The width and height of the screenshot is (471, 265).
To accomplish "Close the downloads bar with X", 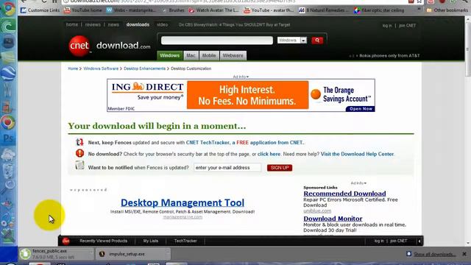I will pos(464,254).
